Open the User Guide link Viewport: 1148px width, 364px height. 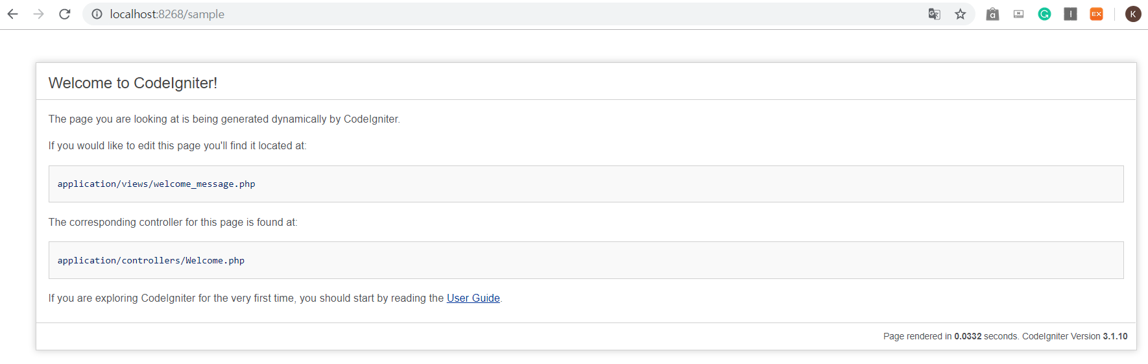click(473, 298)
